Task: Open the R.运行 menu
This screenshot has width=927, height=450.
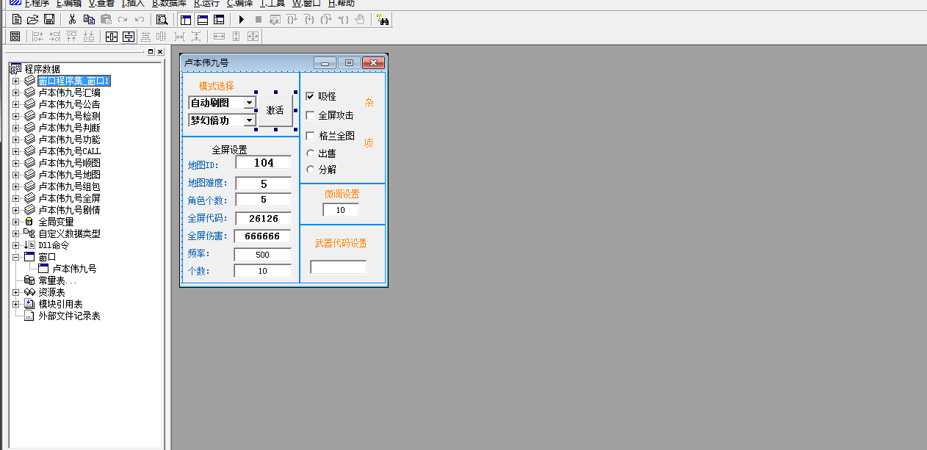Action: [206, 4]
